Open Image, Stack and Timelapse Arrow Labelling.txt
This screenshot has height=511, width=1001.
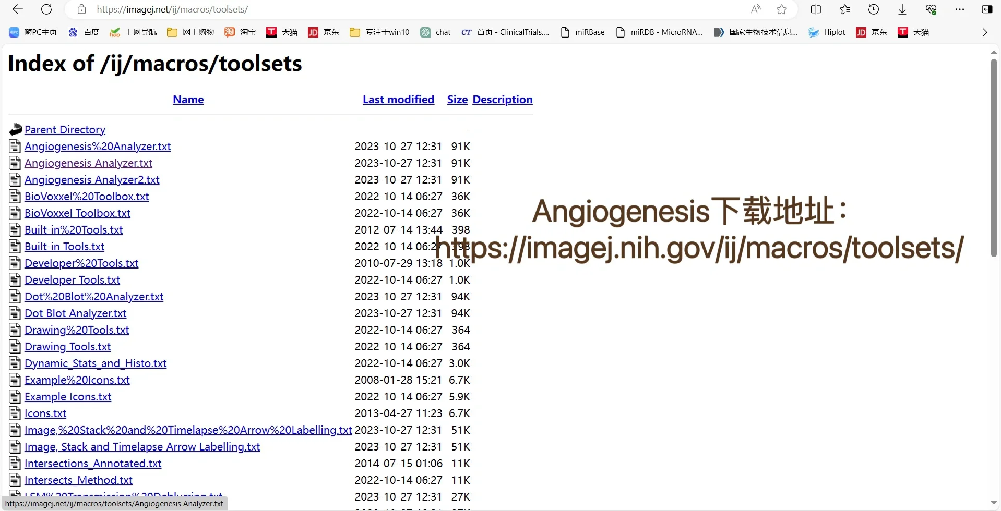(x=142, y=447)
